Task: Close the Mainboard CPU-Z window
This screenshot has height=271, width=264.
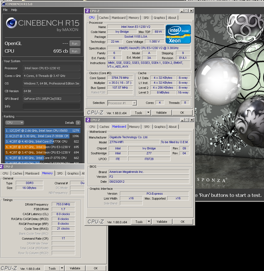Action: [192, 120]
